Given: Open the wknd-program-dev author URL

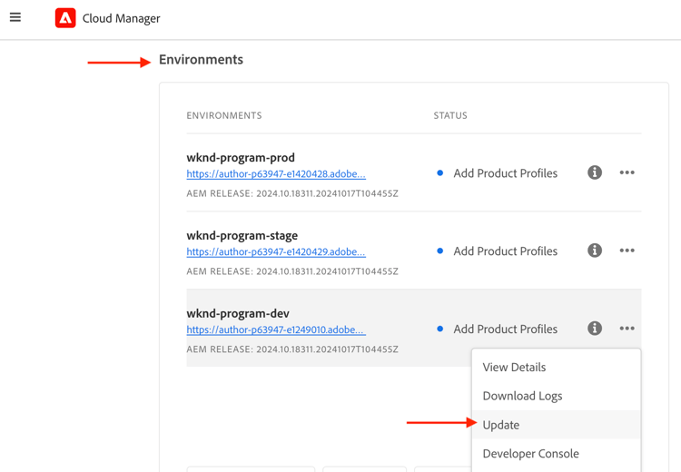Looking at the screenshot, I should coord(276,330).
